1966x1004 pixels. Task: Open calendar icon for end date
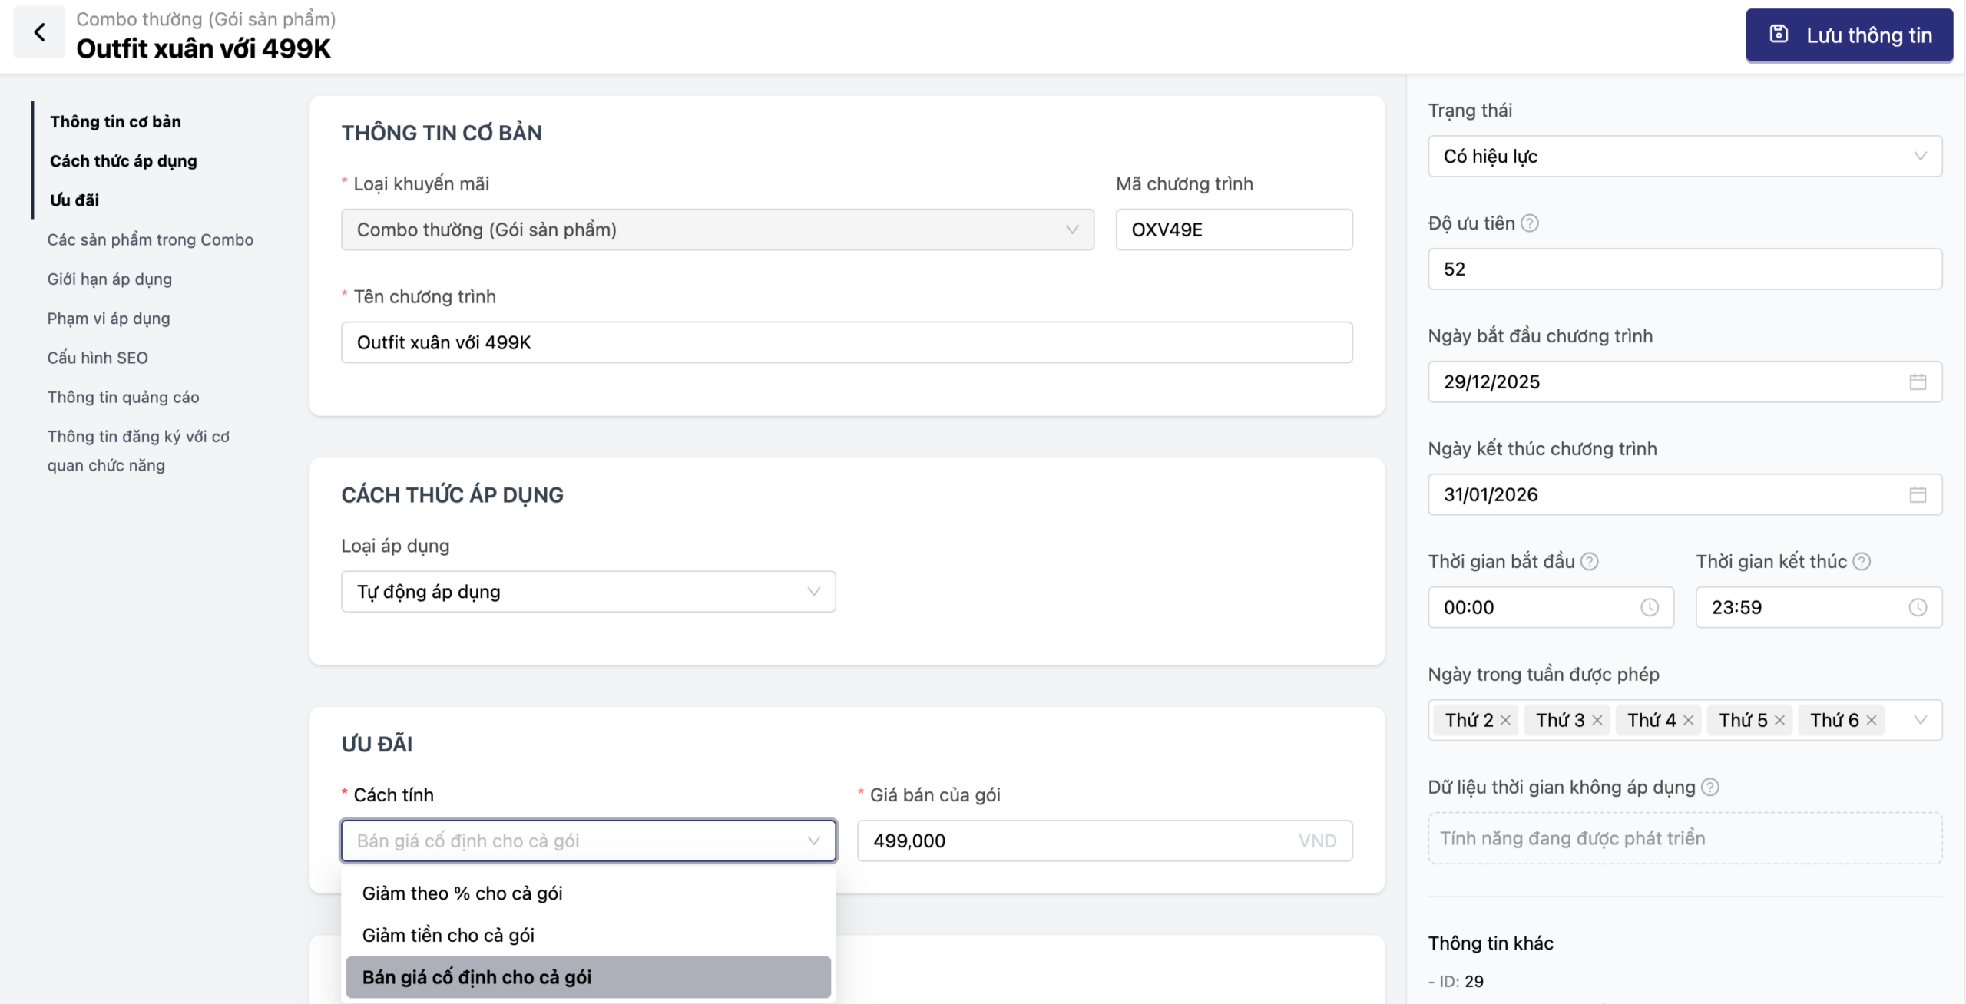[1918, 494]
